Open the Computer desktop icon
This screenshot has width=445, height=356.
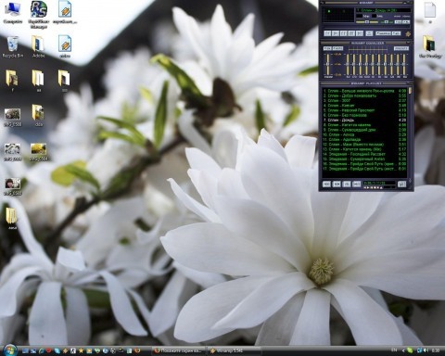point(13,12)
